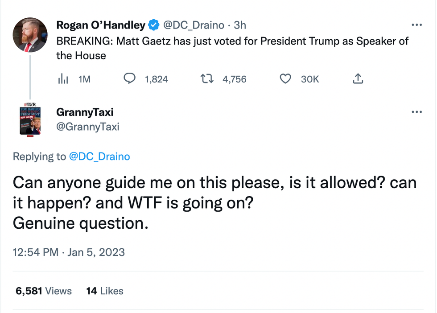Click the @DC_Draino handle in the tweet header
The width and height of the screenshot is (437, 313).
coord(194,25)
